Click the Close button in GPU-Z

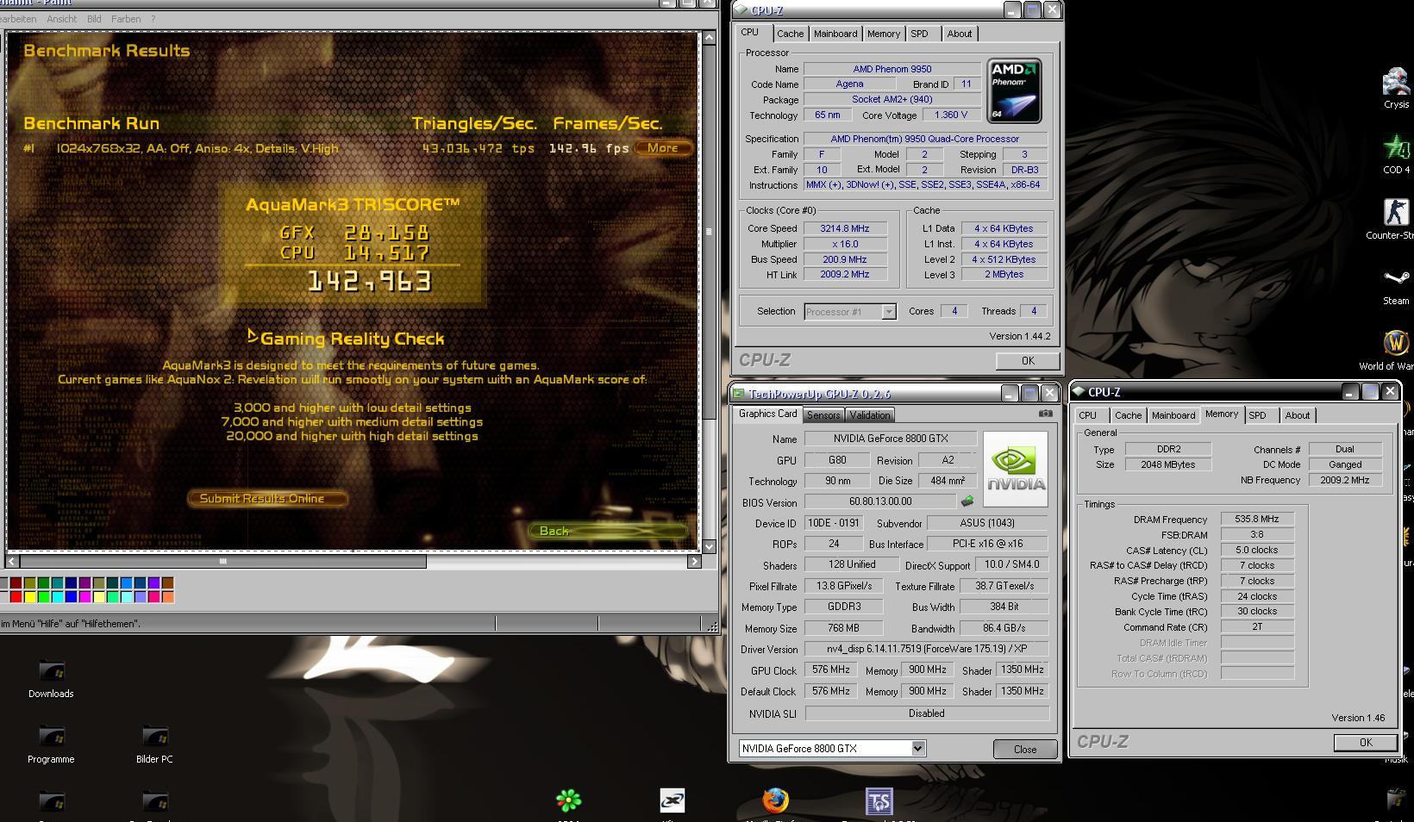tap(1024, 749)
